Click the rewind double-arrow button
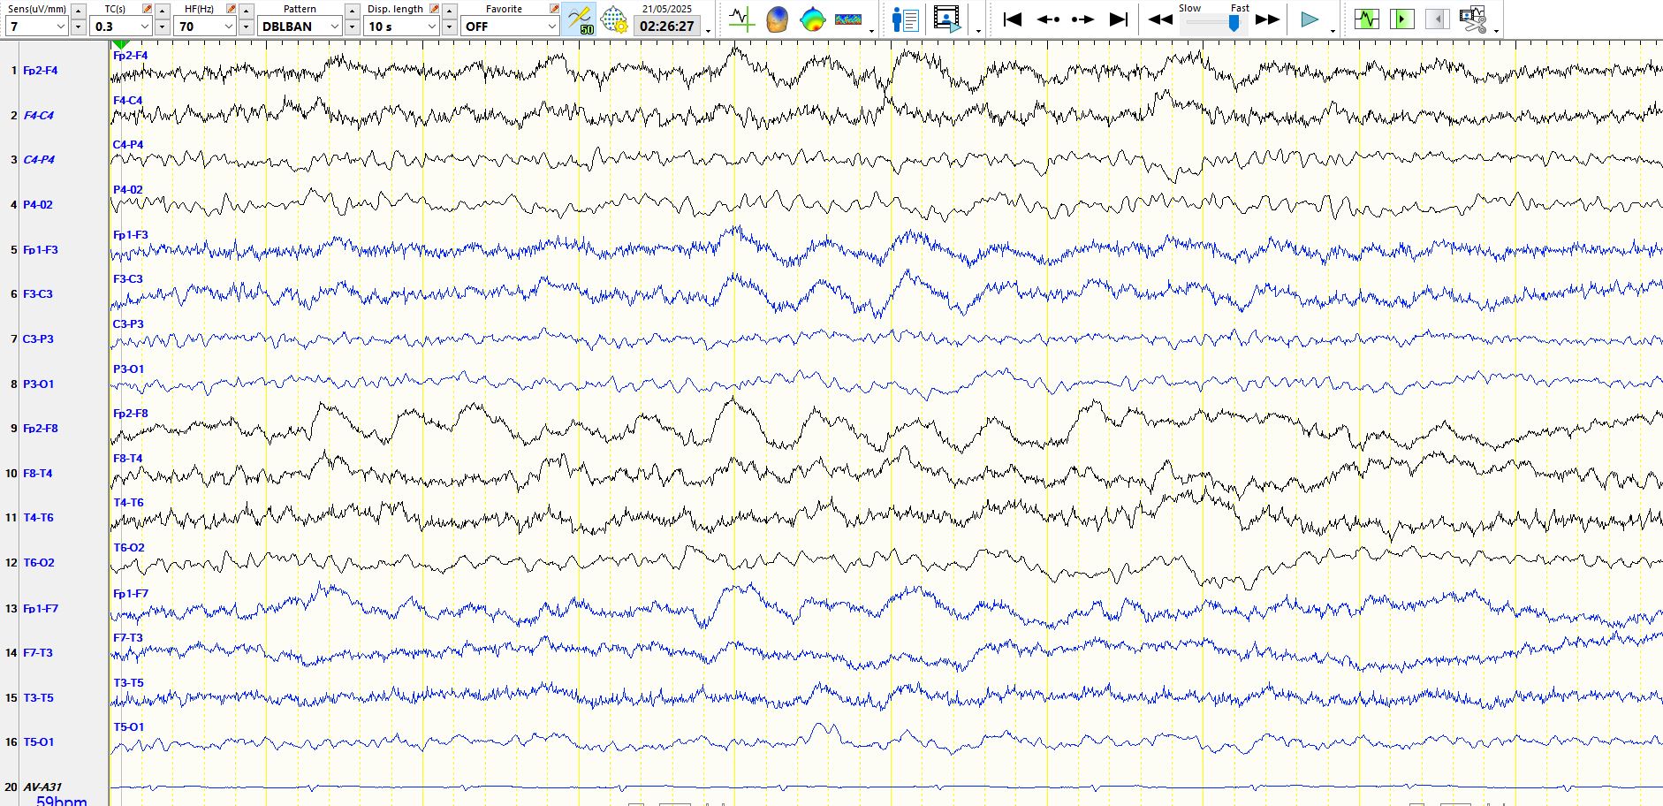Image resolution: width=1663 pixels, height=806 pixels. 1160,19
